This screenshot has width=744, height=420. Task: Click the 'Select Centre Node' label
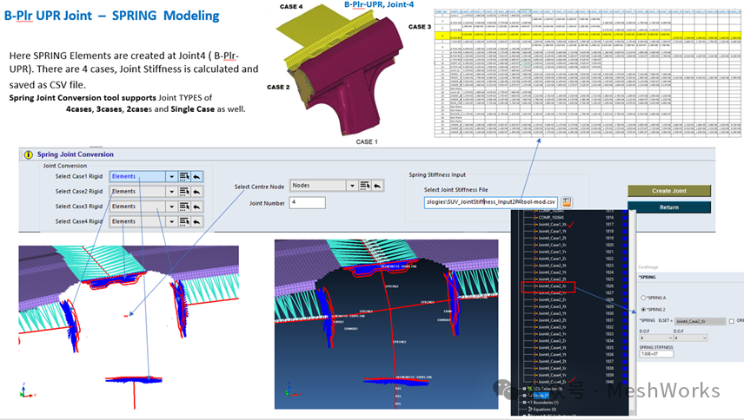[259, 187]
